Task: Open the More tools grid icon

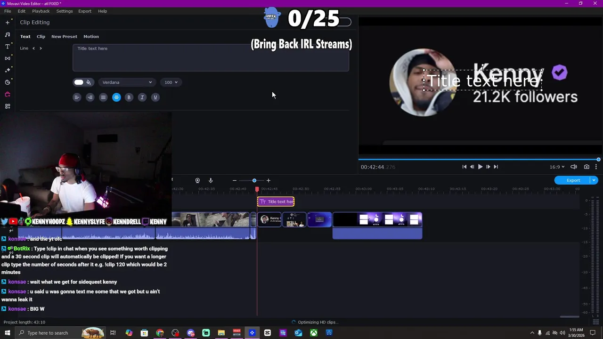Action: pos(8,106)
